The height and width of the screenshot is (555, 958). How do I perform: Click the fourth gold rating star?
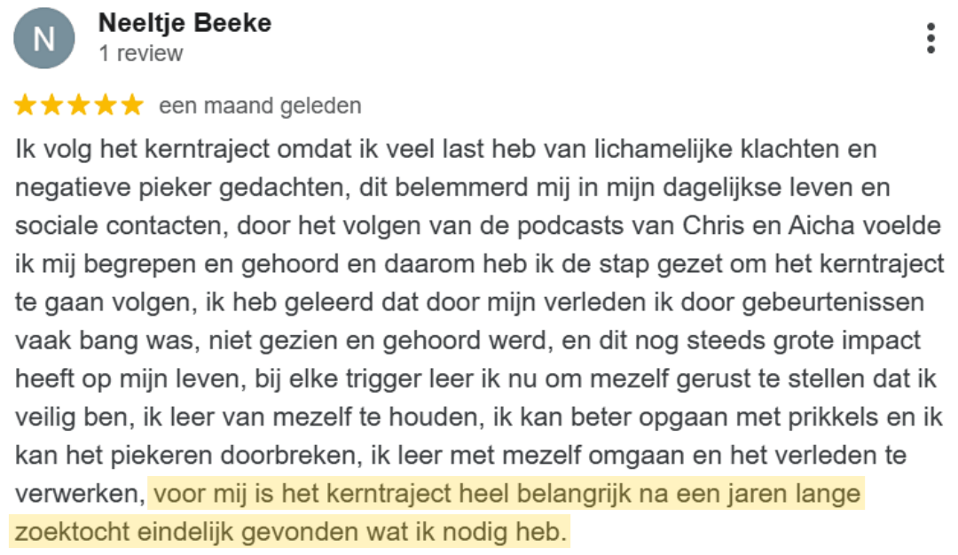106,106
